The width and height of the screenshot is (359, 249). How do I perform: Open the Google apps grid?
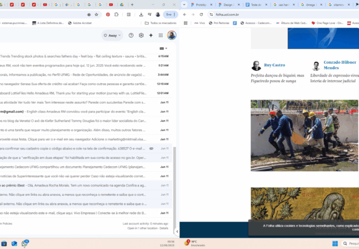(160, 35)
